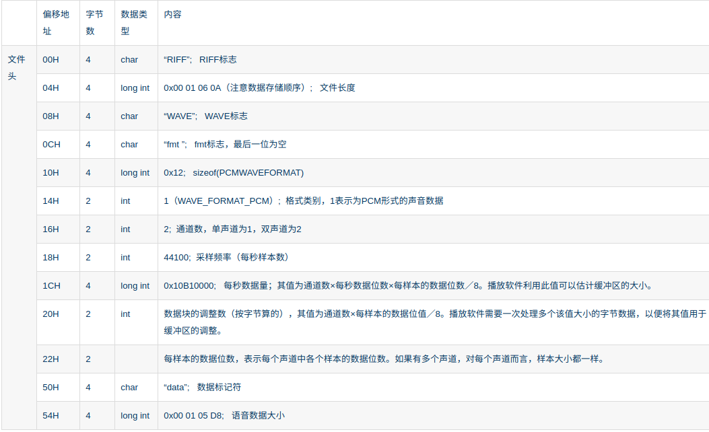Select byte count 4 in 04H row
The image size is (709, 432).
(88, 87)
